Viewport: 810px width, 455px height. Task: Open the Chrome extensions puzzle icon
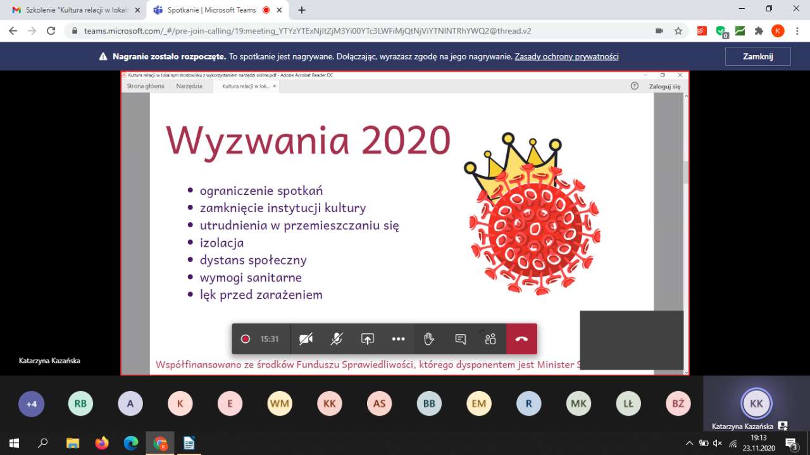coord(759,30)
